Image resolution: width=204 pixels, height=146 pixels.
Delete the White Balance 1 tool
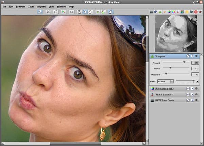tap(192, 94)
